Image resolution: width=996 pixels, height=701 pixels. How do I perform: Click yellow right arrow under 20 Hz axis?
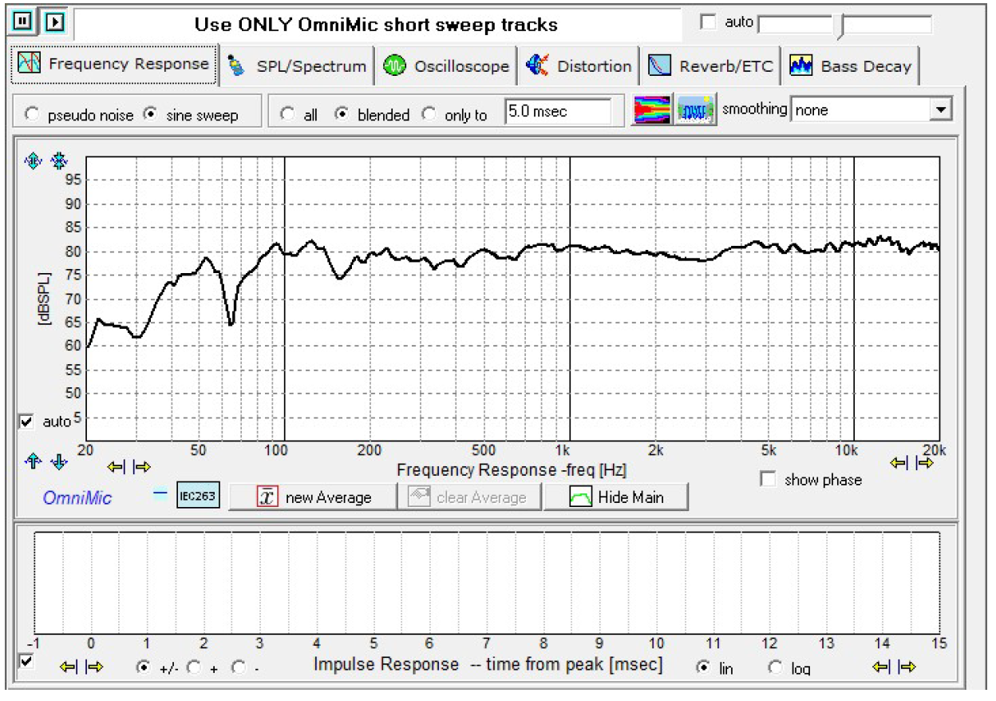142,466
